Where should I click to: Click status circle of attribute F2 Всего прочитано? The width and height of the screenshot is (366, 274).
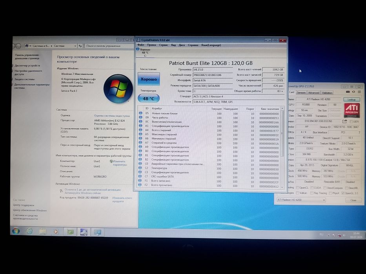point(140,185)
